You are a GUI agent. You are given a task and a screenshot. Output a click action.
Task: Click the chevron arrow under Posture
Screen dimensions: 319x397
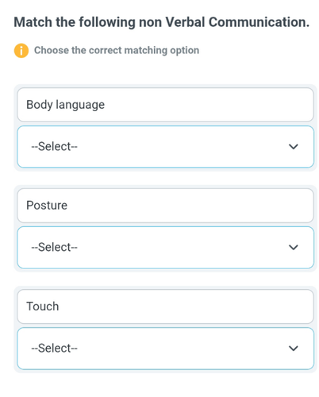pos(294,248)
